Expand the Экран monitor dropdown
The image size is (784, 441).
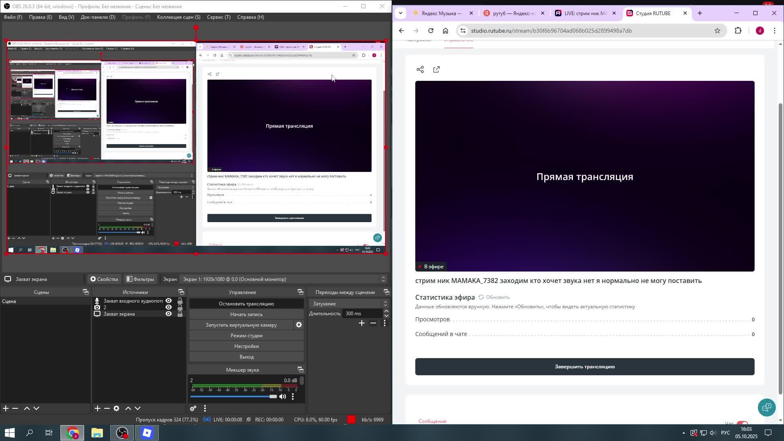tap(383, 279)
